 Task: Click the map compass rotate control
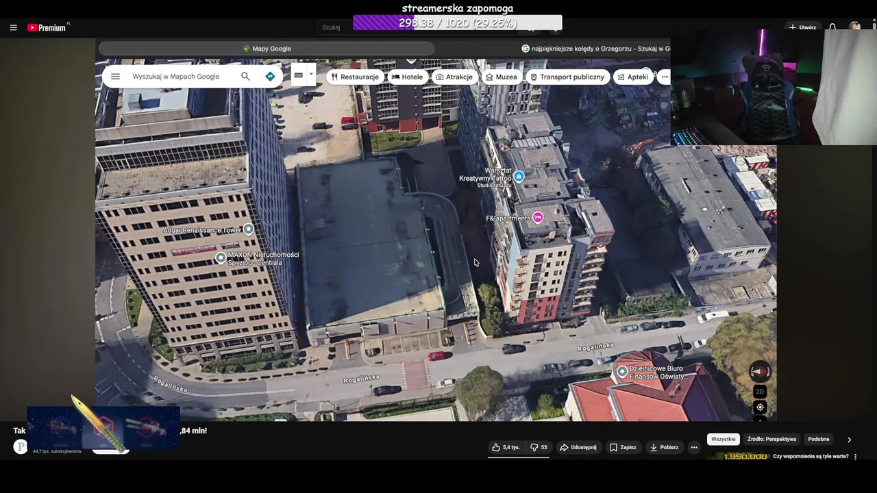(x=760, y=371)
